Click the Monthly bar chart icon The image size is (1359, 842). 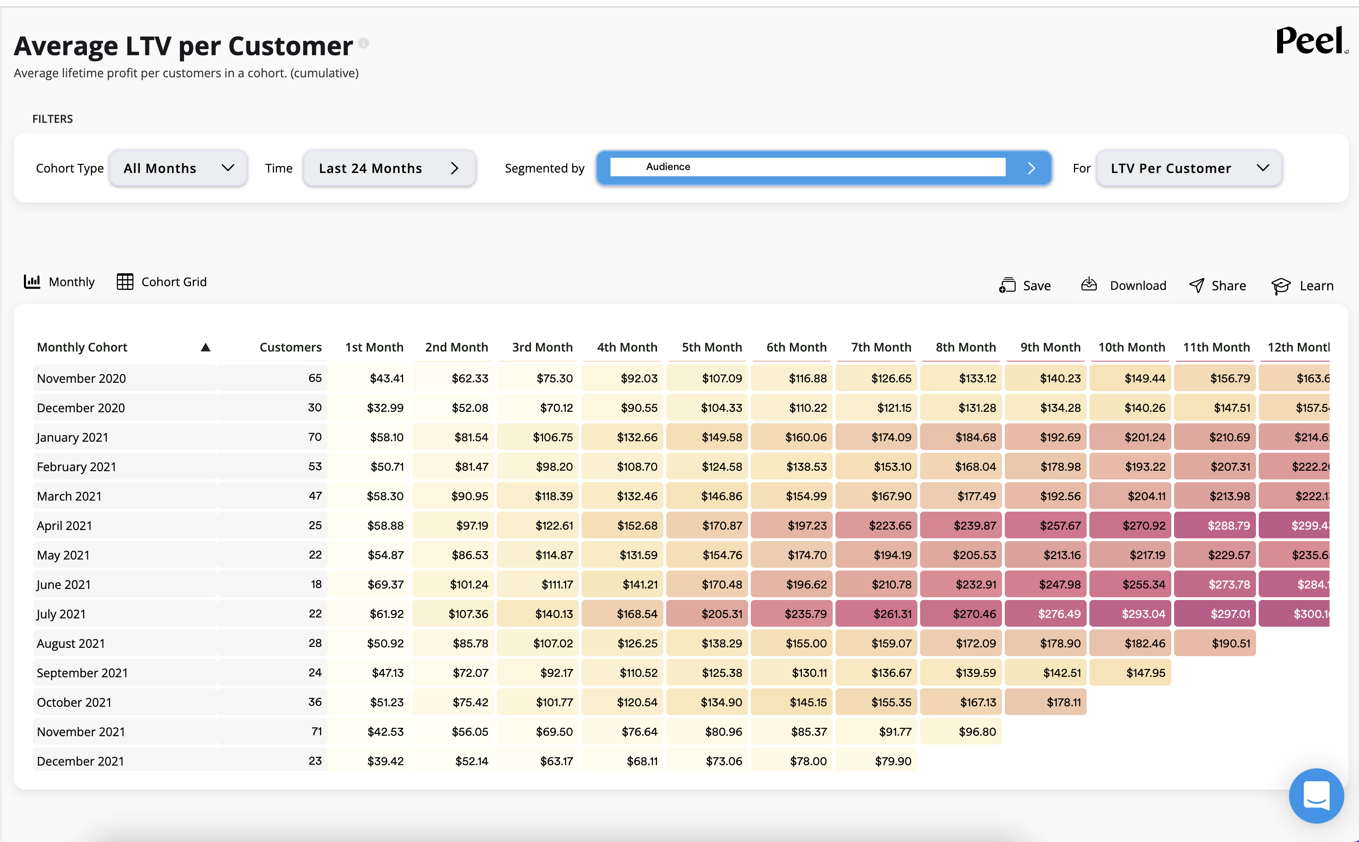tap(32, 282)
